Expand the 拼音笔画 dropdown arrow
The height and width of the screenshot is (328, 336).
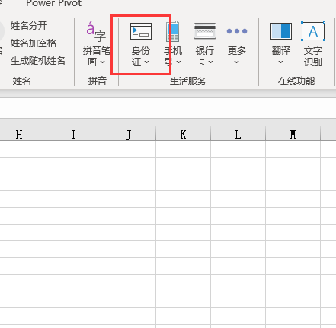pyautogui.click(x=102, y=62)
